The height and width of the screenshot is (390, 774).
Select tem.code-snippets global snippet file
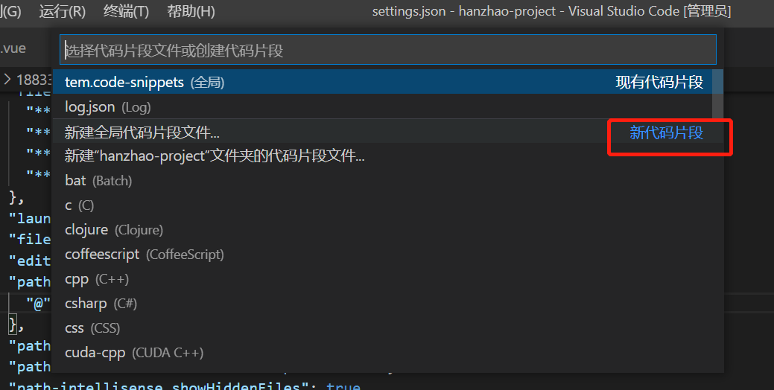[x=388, y=82]
